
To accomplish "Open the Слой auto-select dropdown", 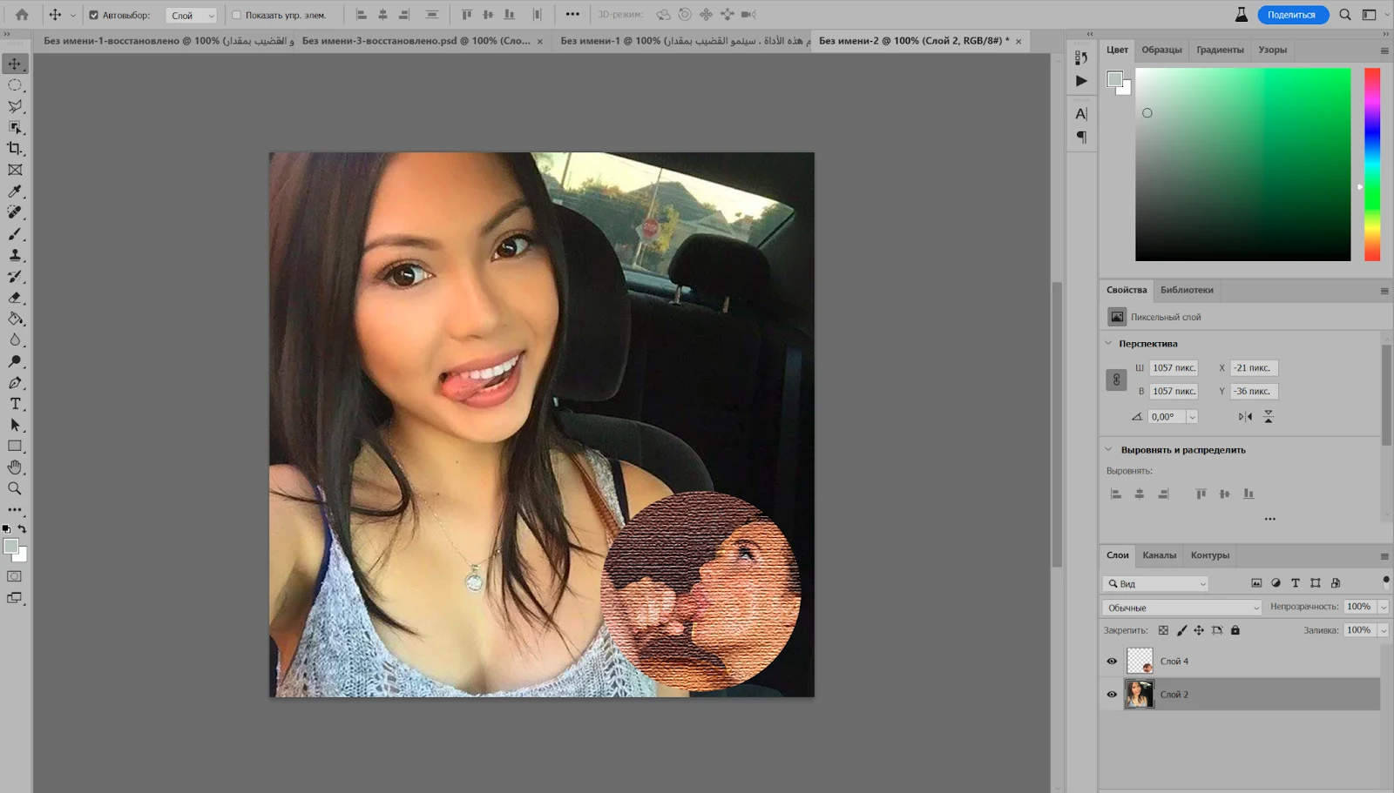I will pyautogui.click(x=192, y=16).
